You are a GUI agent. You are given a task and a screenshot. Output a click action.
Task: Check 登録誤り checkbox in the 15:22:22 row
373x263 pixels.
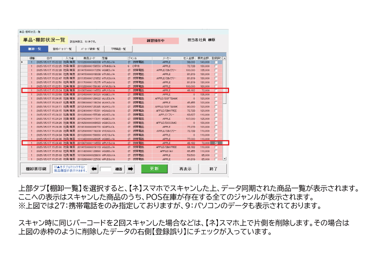tap(216, 62)
